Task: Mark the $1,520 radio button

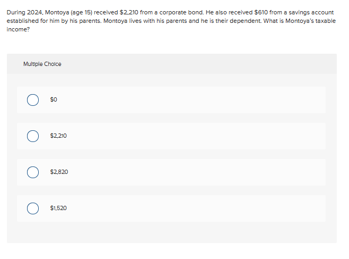Action: click(x=33, y=208)
